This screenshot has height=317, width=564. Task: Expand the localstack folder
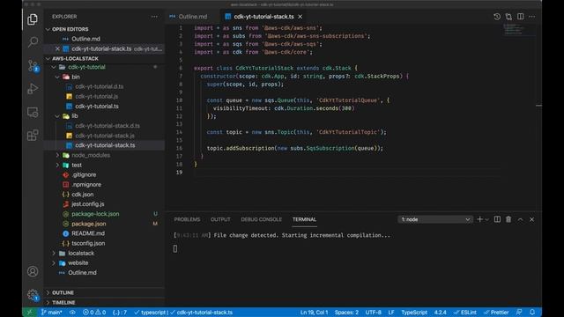(x=81, y=253)
